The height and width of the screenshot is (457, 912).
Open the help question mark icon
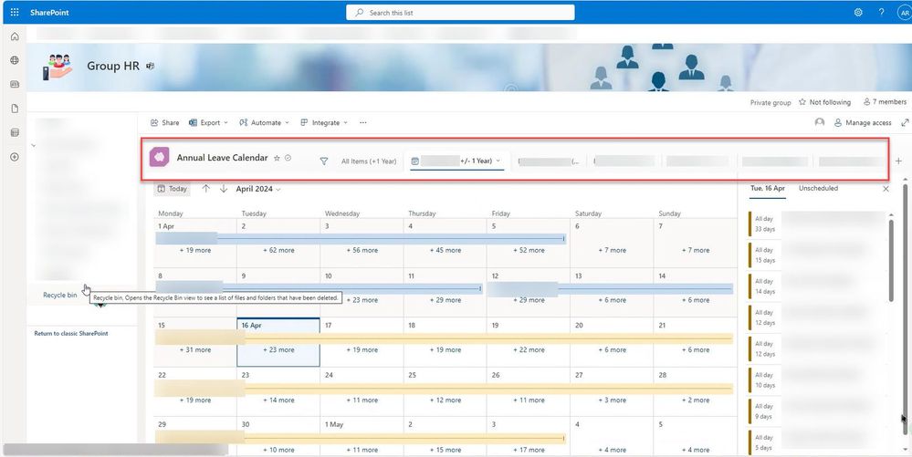(881, 12)
